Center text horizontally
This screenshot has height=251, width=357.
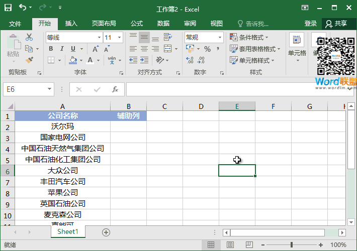pyautogui.click(x=144, y=49)
